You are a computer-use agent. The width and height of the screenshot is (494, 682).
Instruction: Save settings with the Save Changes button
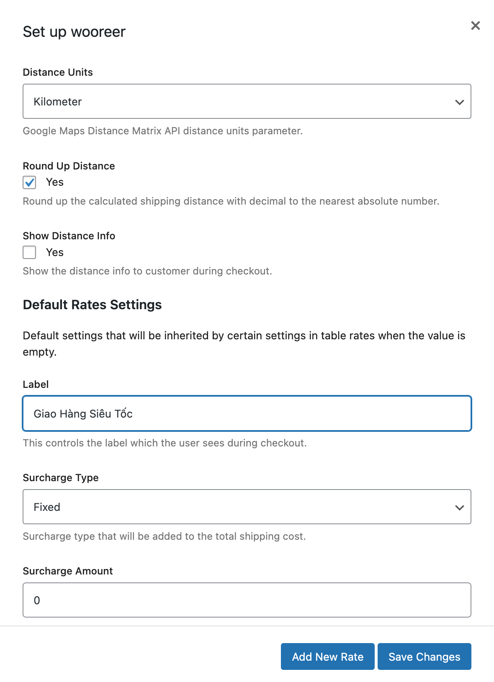424,656
